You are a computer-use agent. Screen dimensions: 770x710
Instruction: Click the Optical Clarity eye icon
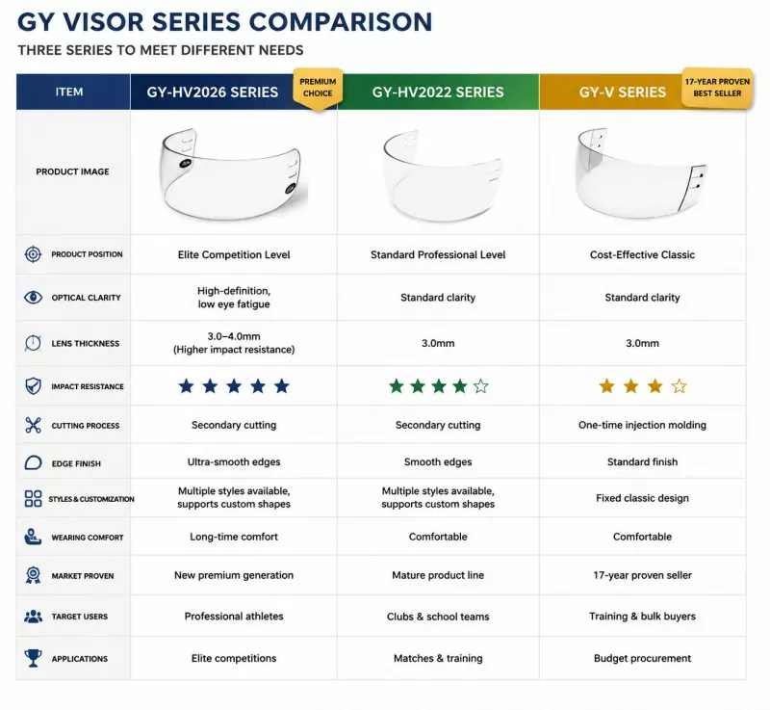click(33, 298)
